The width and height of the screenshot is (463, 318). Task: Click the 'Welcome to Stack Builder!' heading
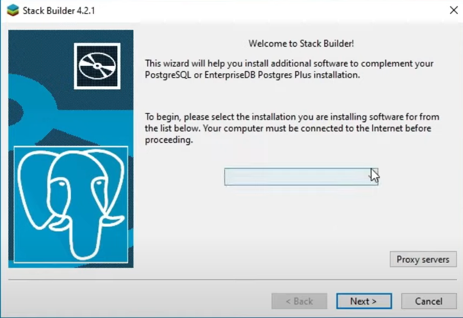(x=301, y=44)
